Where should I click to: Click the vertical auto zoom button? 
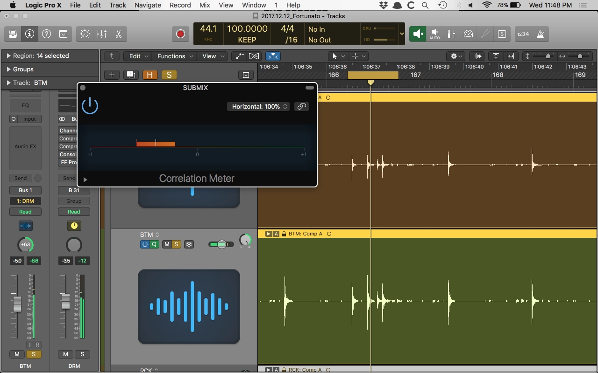(x=496, y=56)
